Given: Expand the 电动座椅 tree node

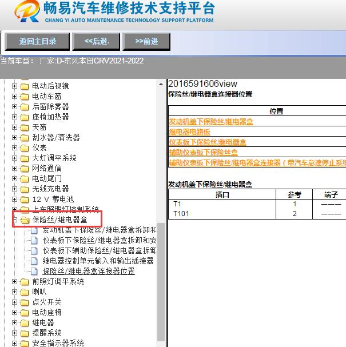Looking at the screenshot, I should point(14,313).
